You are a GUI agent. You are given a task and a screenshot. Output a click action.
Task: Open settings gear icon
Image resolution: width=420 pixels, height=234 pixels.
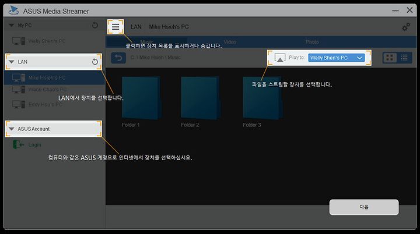pos(406,27)
